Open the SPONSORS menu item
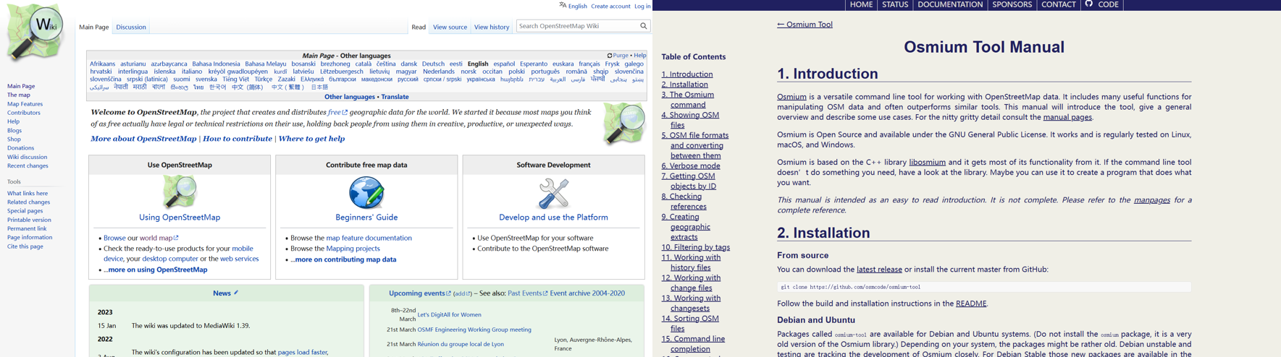This screenshot has width=1281, height=357. pos(1012,4)
